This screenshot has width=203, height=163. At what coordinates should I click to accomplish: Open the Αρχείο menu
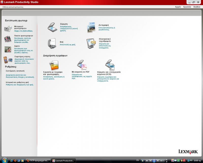(x=178, y=7)
